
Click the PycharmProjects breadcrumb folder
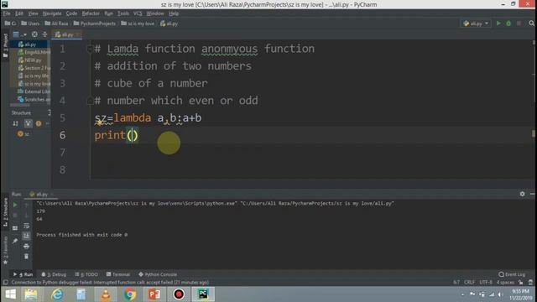95,23
